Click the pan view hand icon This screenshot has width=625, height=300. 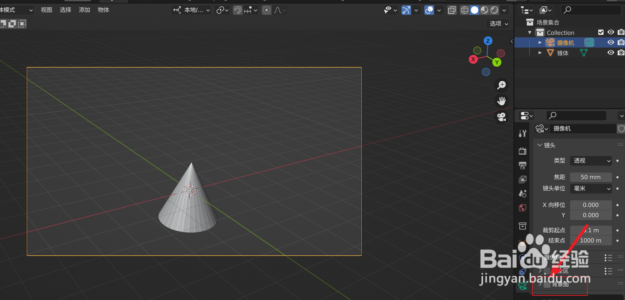tap(501, 101)
